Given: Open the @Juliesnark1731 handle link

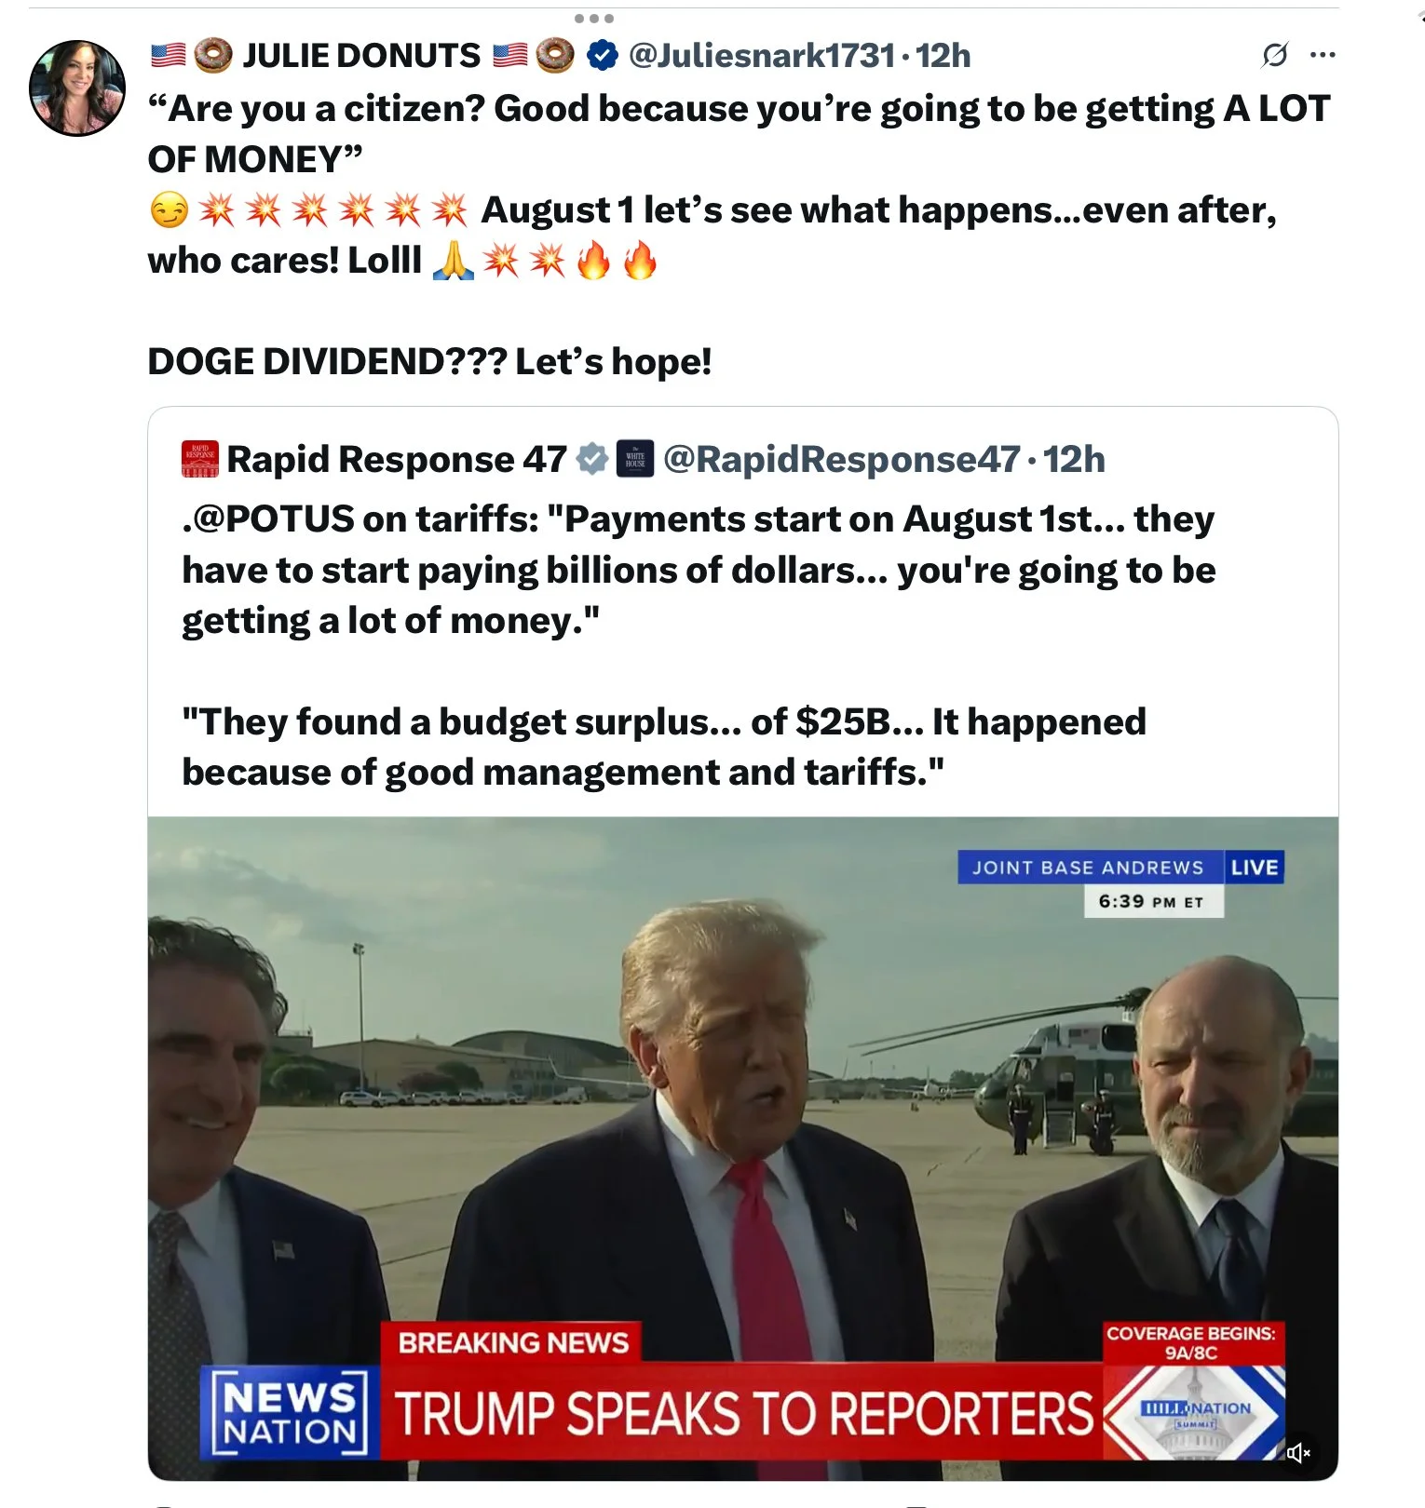Looking at the screenshot, I should [x=762, y=56].
